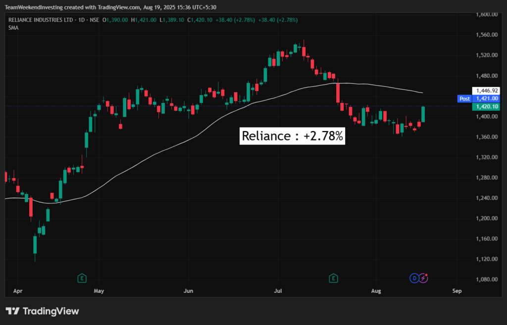The image size is (507, 325).
Task: Click the May label on time axis
Action: click(x=99, y=291)
